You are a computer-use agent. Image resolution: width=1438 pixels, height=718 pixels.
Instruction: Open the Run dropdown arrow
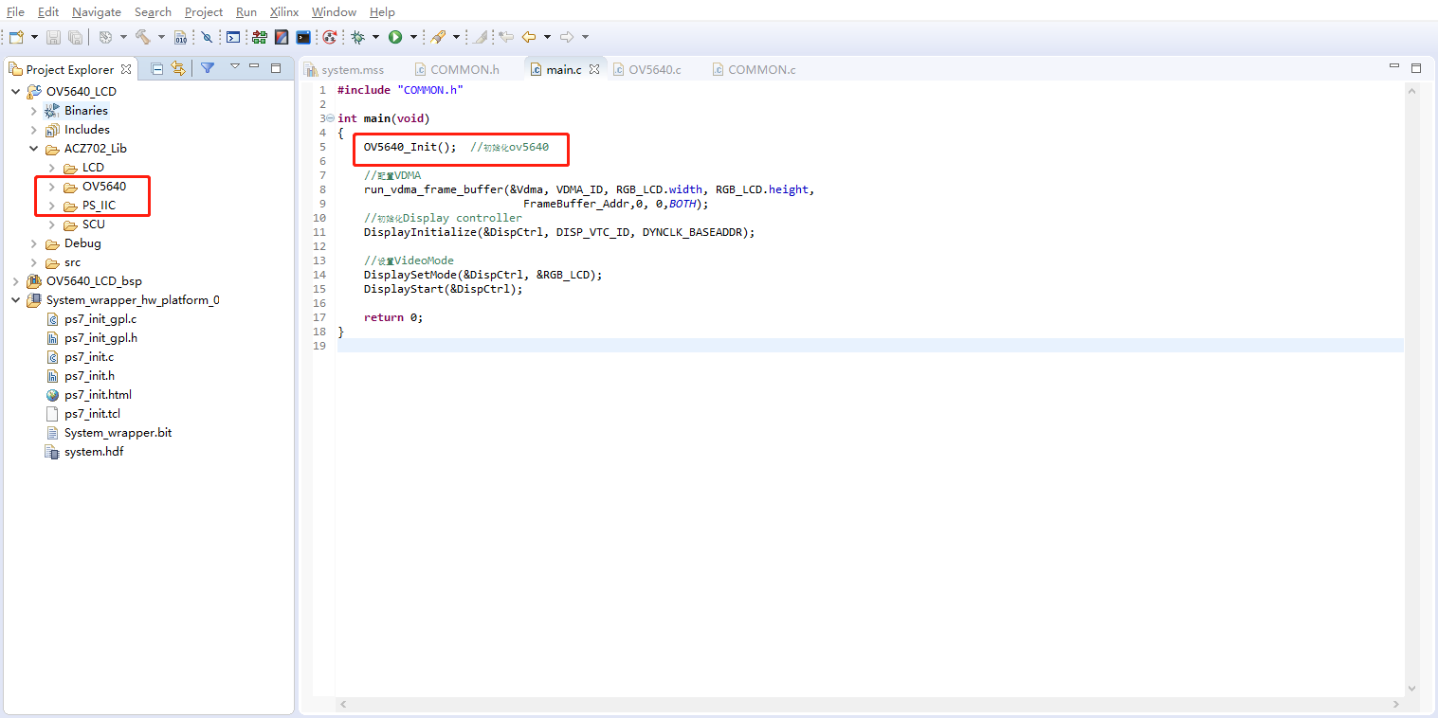click(x=413, y=37)
